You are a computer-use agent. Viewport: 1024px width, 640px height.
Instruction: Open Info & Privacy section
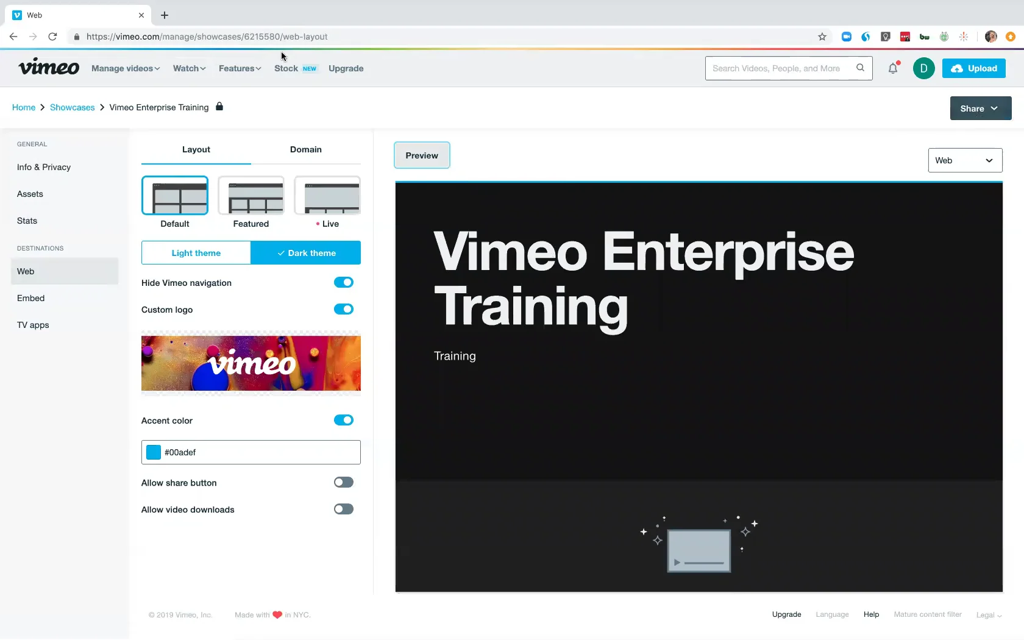pyautogui.click(x=44, y=167)
